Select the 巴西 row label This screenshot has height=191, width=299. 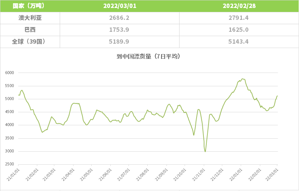point(30,30)
